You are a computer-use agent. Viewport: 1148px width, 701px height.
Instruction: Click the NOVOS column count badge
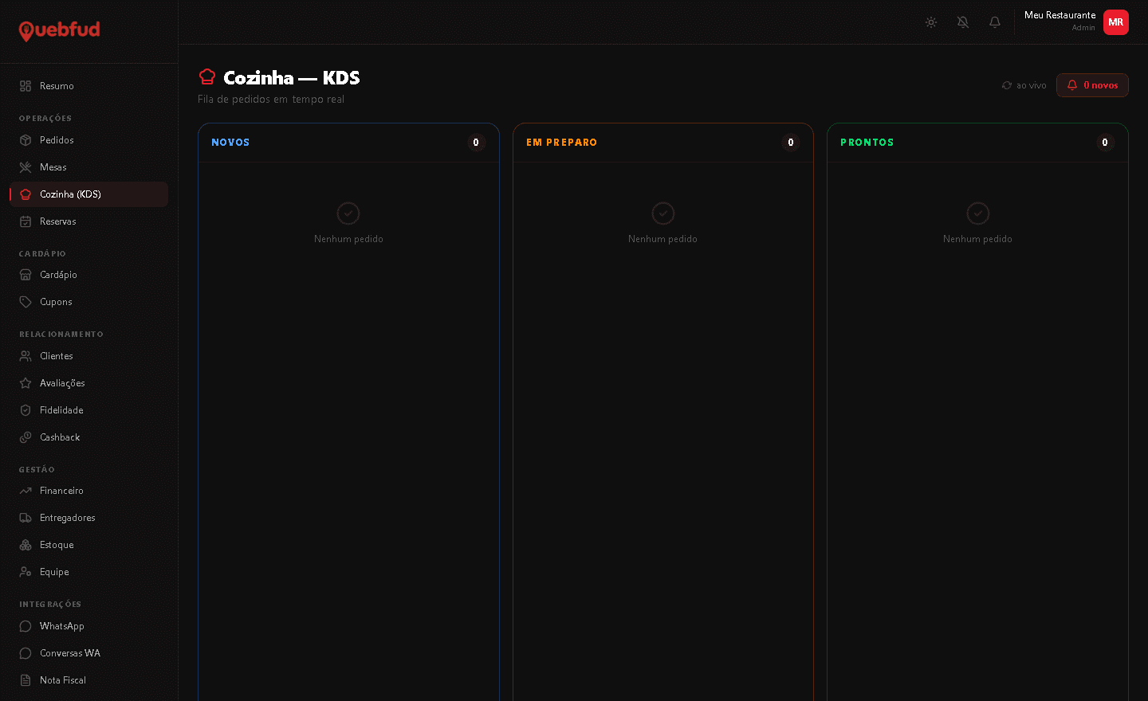click(476, 143)
